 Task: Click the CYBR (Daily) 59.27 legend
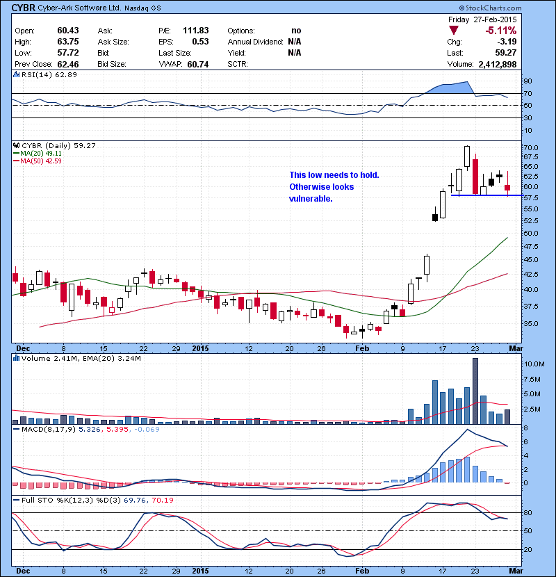[58, 146]
